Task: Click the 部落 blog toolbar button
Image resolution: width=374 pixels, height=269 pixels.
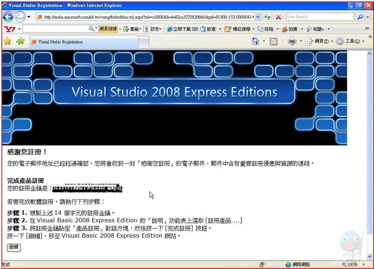Action: pyautogui.click(x=208, y=29)
